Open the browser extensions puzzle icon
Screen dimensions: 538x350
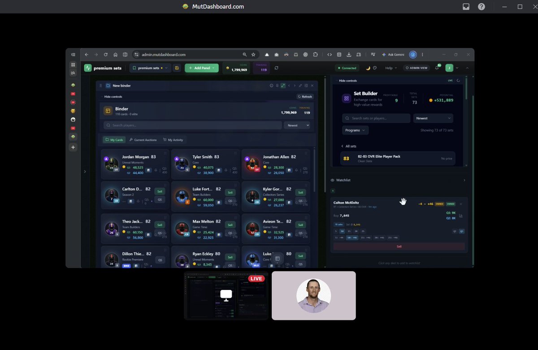(316, 55)
